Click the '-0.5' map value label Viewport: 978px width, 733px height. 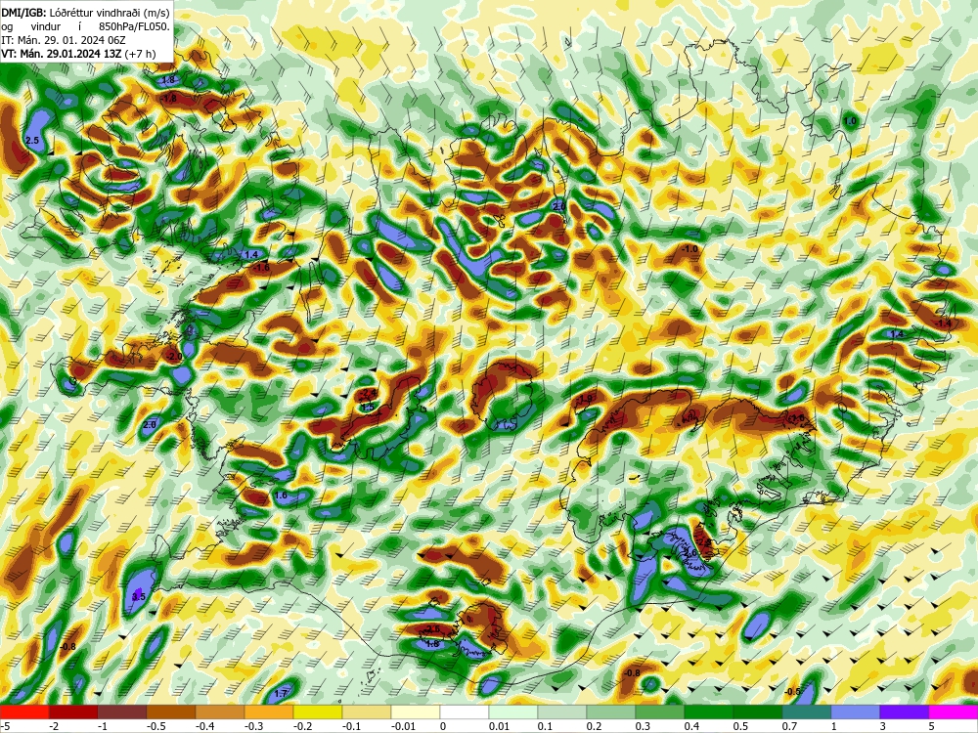coord(792,692)
